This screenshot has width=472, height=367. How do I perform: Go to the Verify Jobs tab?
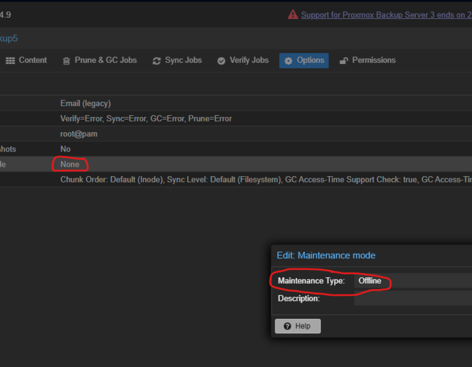coord(243,60)
